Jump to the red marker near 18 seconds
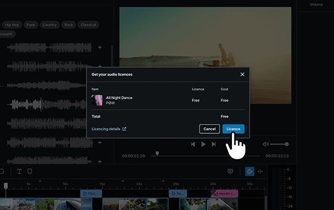 [123, 181]
